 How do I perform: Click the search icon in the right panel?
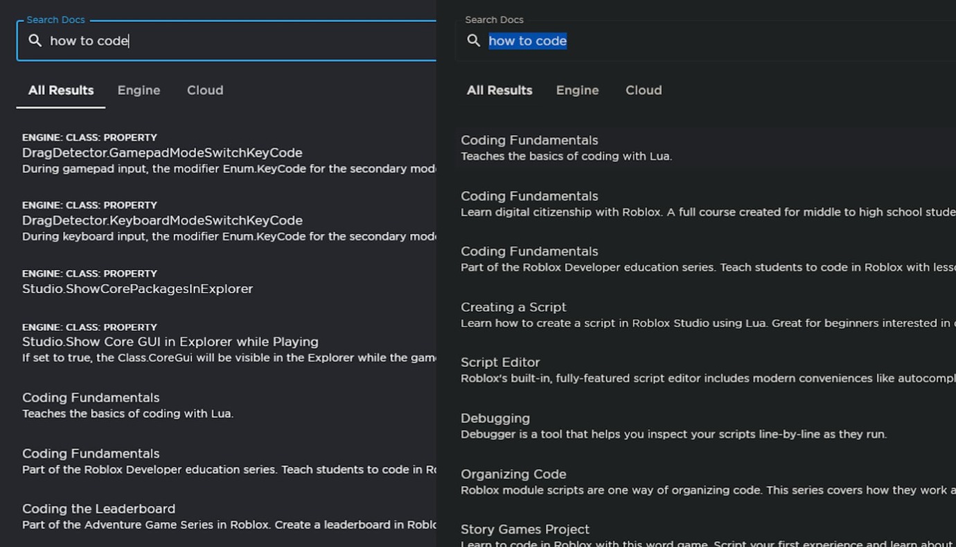[x=474, y=41]
